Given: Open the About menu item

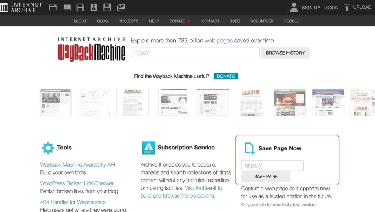Looking at the screenshot, I should click(x=80, y=21).
